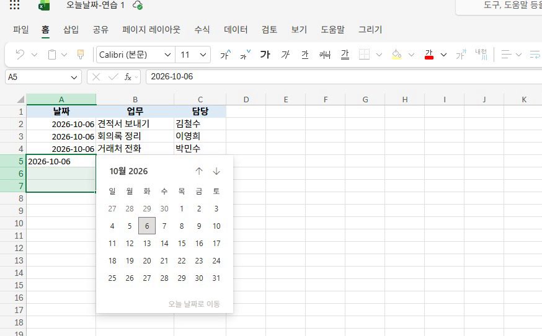Viewport: 542px width, 336px height.
Task: Switch to the 공유 tab
Action: [x=100, y=29]
